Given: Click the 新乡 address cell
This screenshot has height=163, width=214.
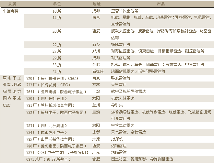Looking at the screenshot, I should [x=96, y=45].
